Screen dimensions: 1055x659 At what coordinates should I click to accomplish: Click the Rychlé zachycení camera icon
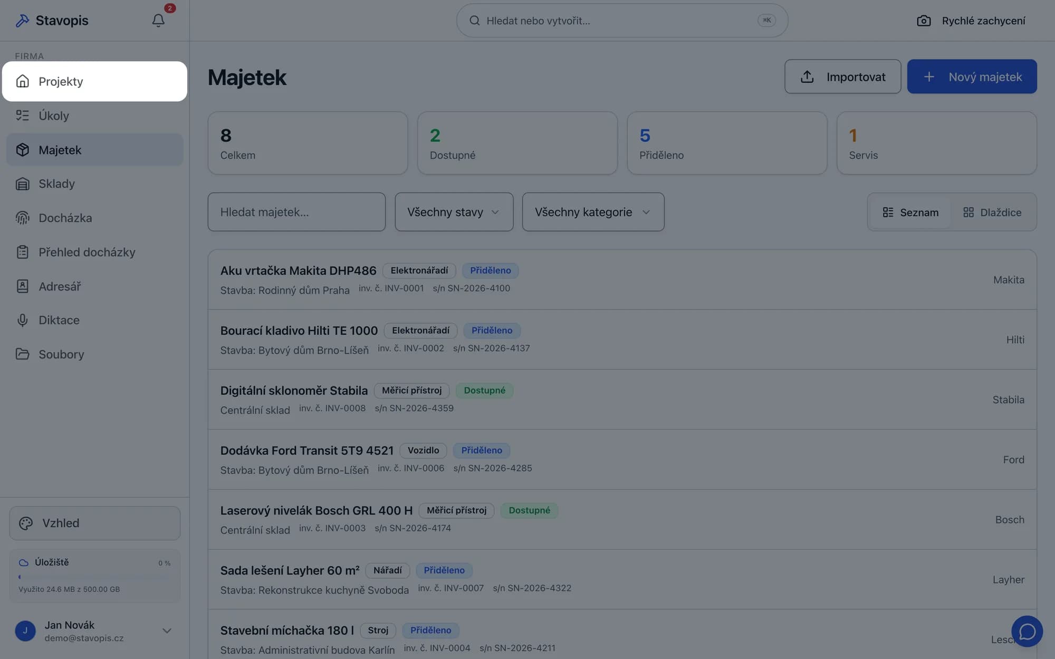click(924, 21)
